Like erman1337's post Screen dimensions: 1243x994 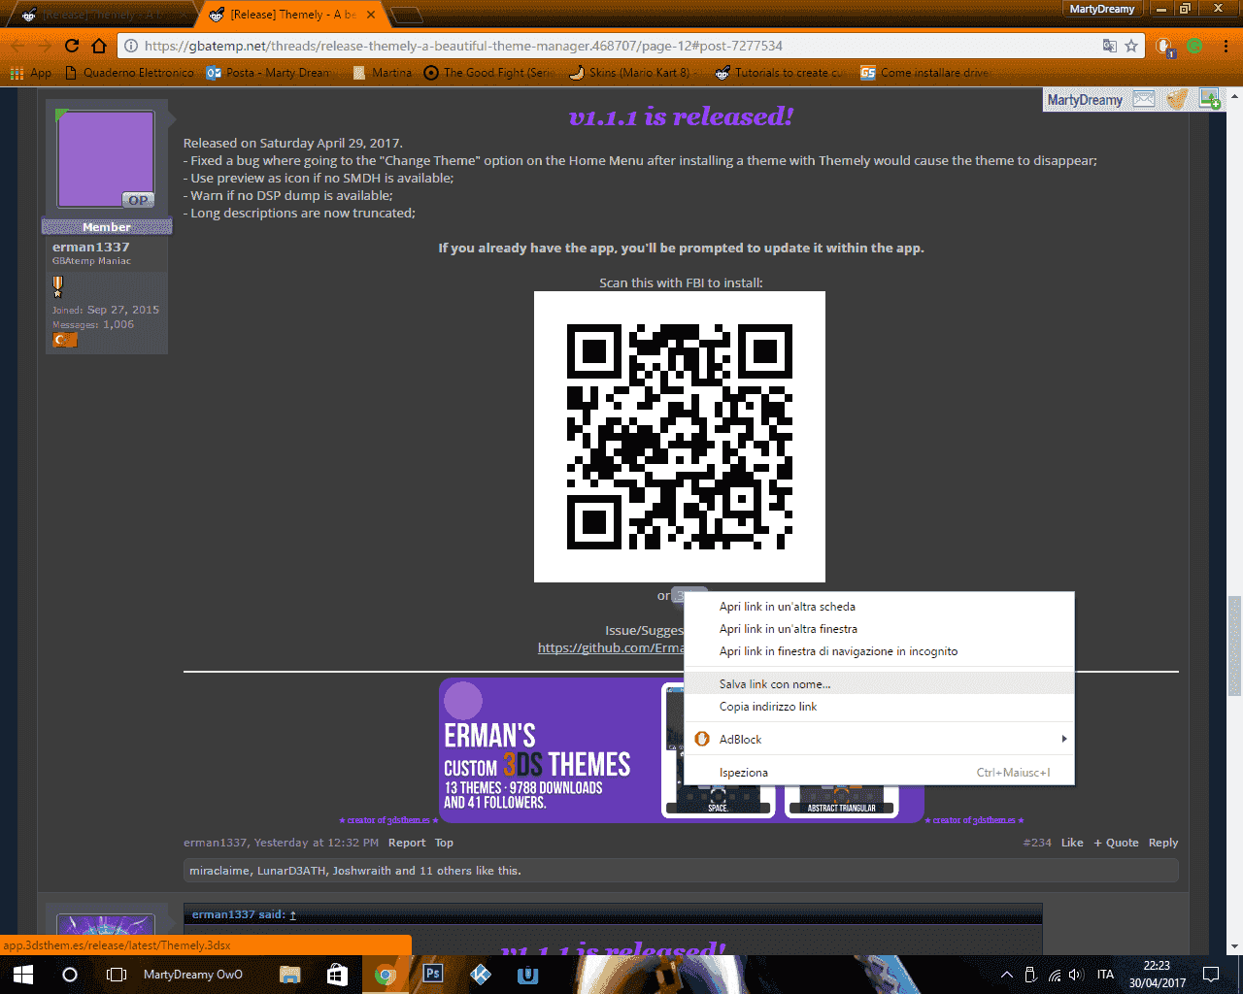[x=1072, y=843]
